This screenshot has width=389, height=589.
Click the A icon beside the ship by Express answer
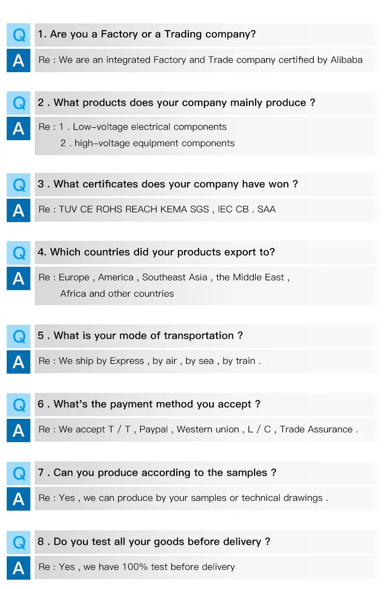tap(19, 361)
